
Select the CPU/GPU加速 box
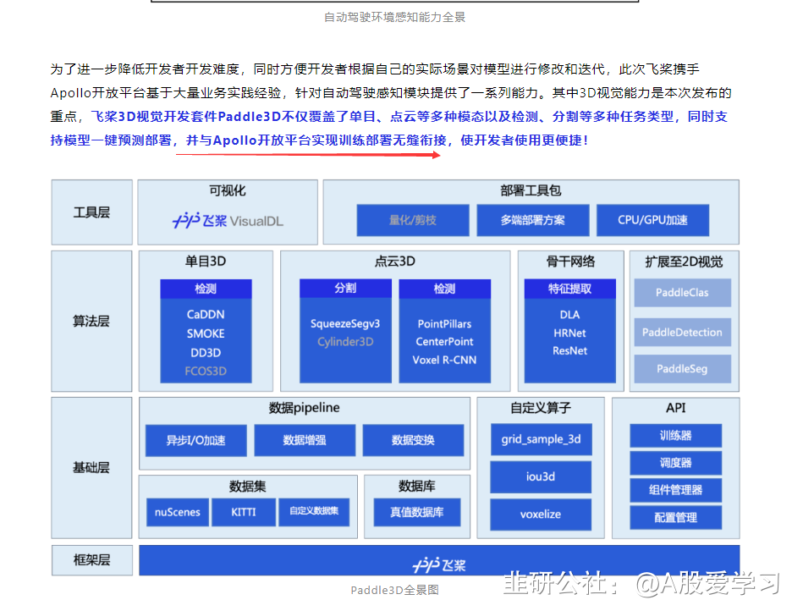click(652, 220)
